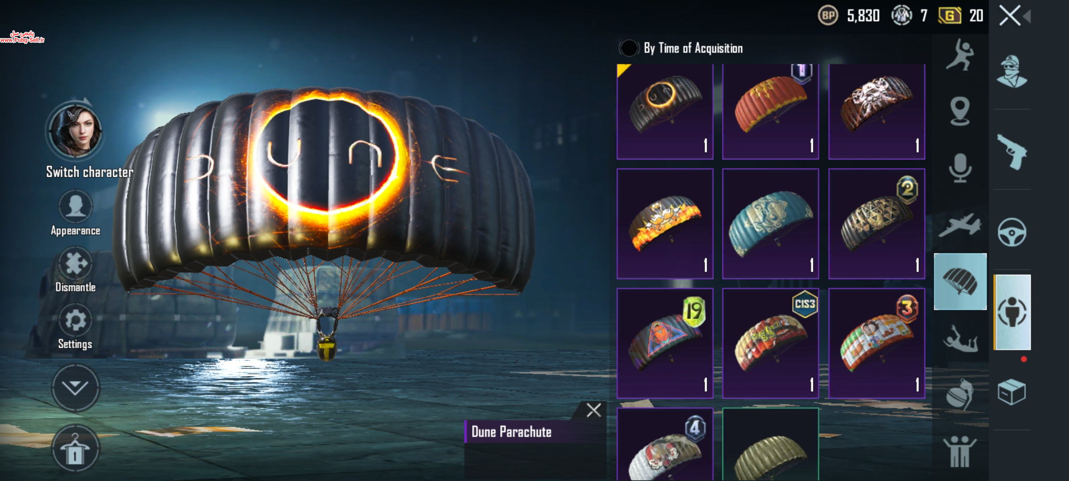Click the Dismantle puzzle button

click(x=75, y=270)
